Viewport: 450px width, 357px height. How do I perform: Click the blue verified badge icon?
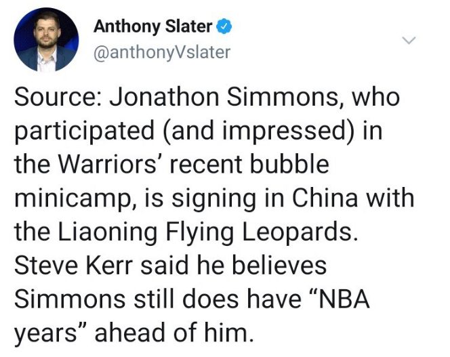tap(224, 27)
